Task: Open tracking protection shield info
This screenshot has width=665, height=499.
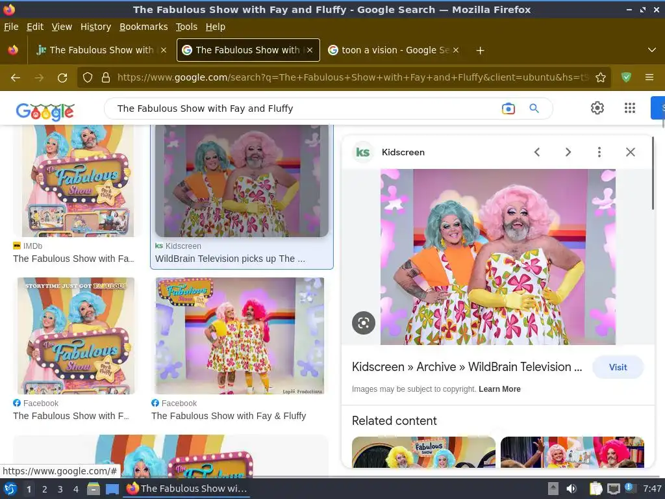Action: pos(88,77)
